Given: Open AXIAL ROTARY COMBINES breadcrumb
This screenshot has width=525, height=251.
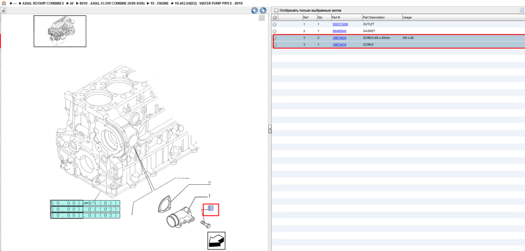Looking at the screenshot, I should [x=43, y=3].
